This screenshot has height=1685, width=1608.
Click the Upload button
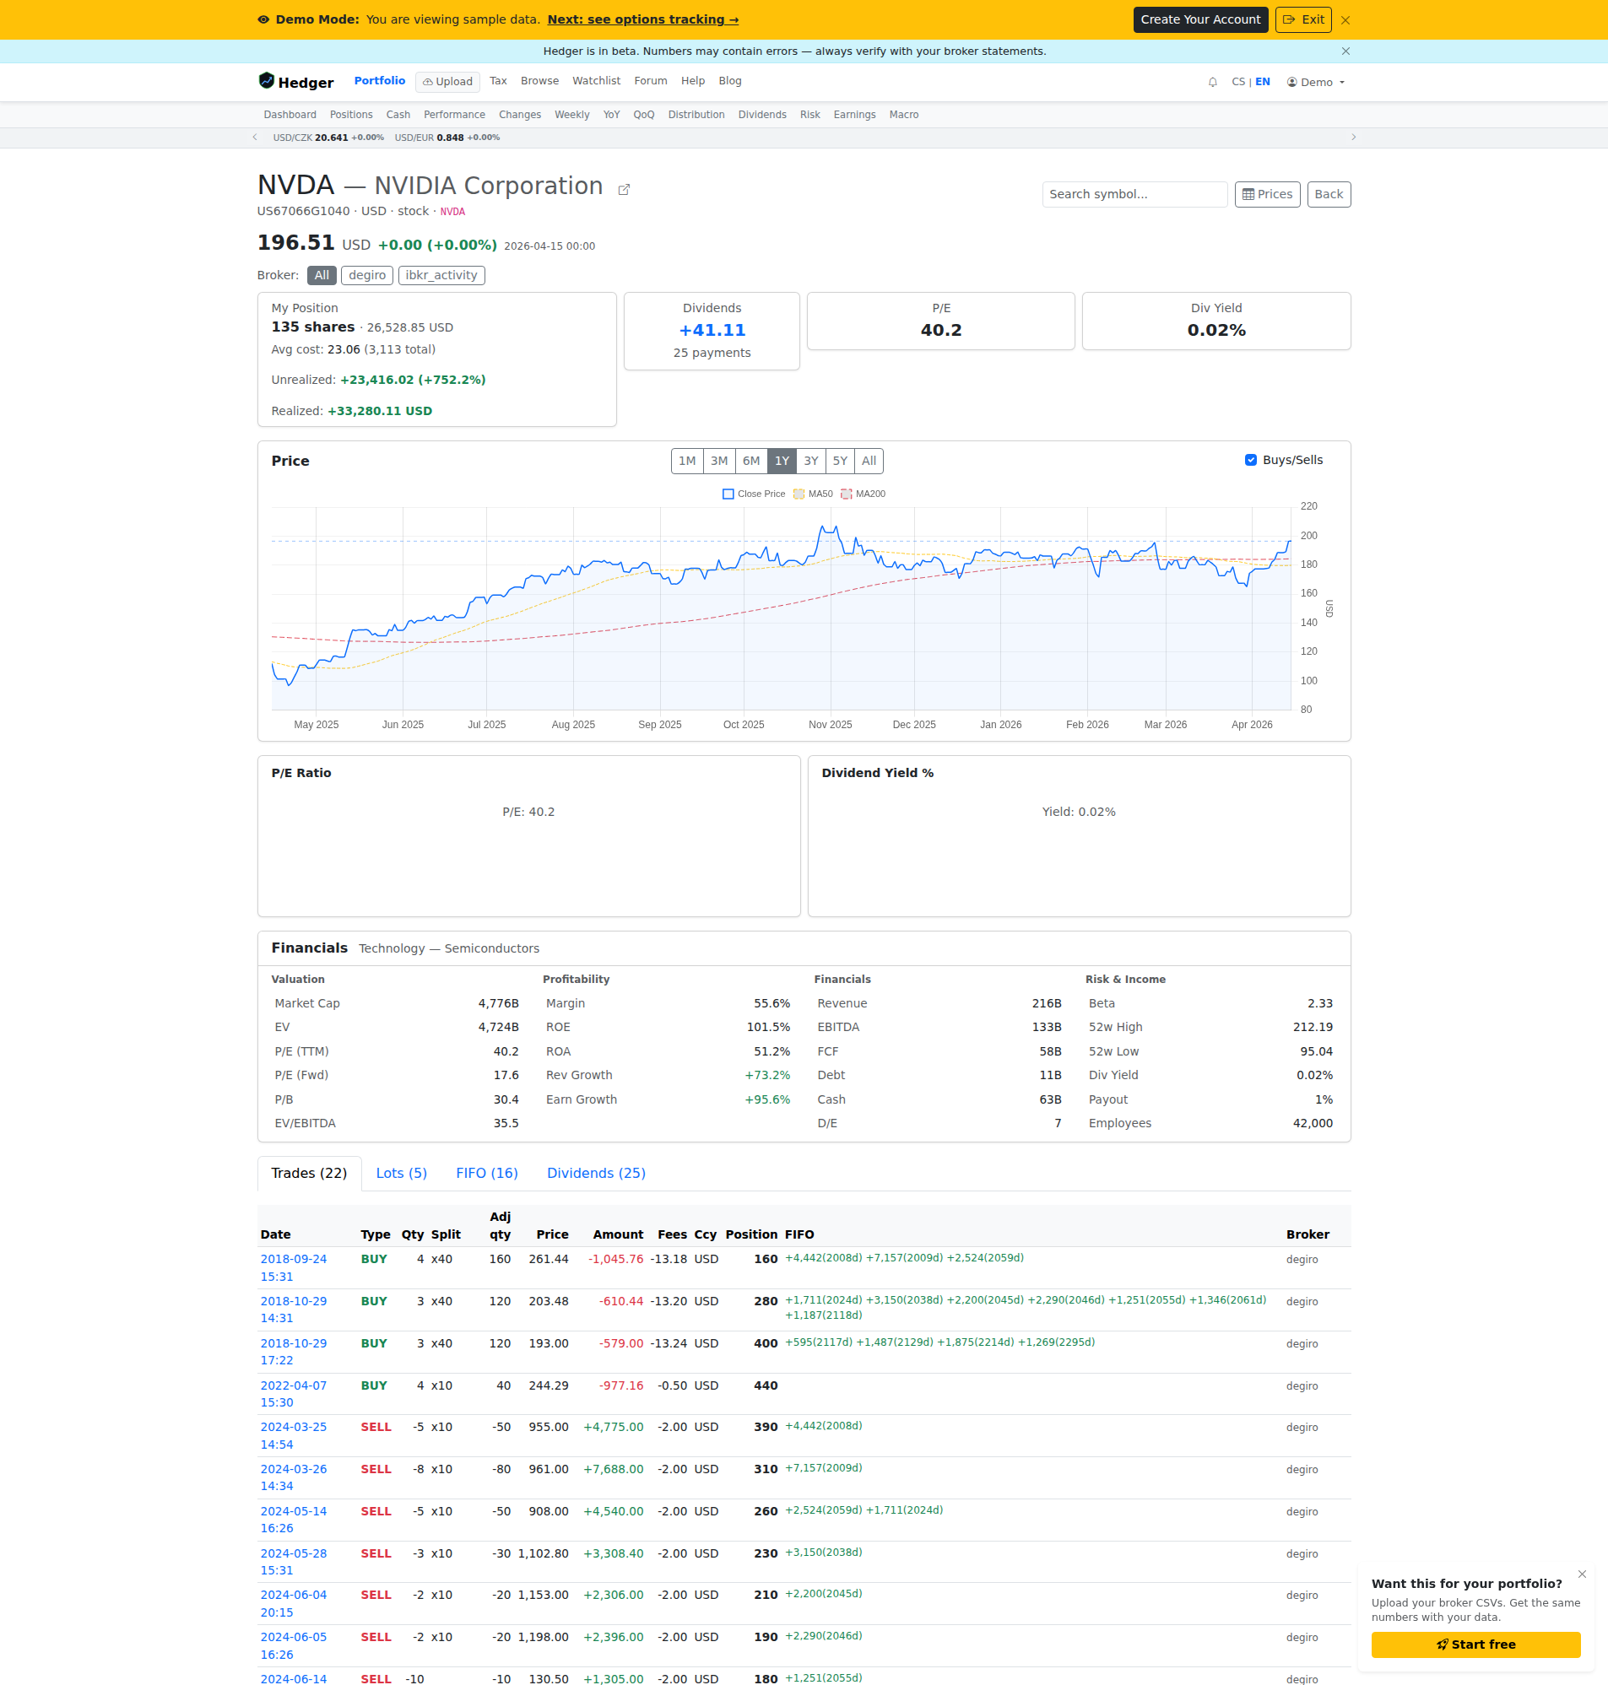[x=447, y=81]
